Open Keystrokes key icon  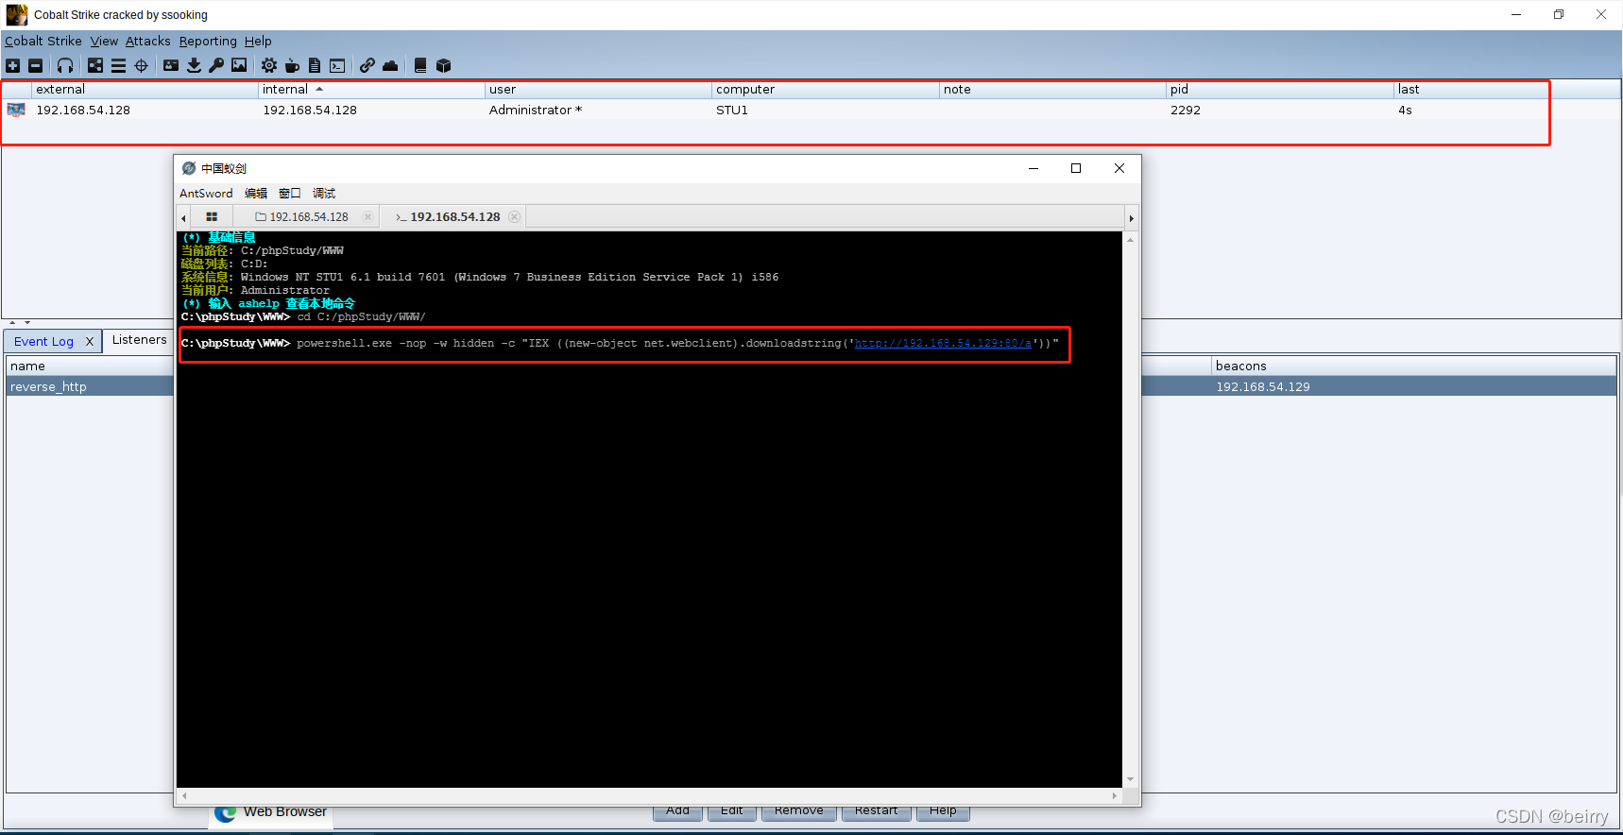pos(216,65)
